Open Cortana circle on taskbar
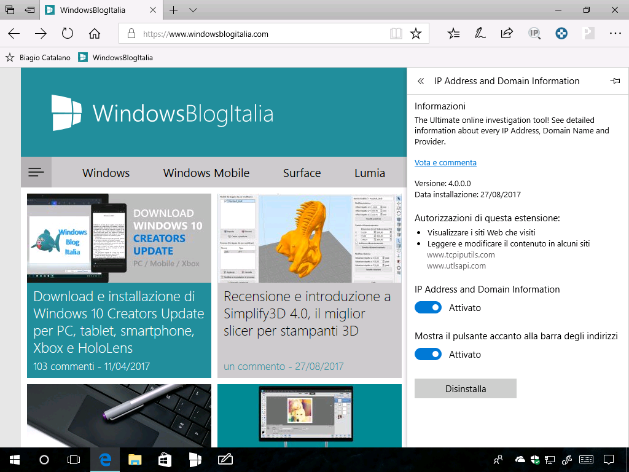Screen dimensions: 629x472 [x=44, y=460]
